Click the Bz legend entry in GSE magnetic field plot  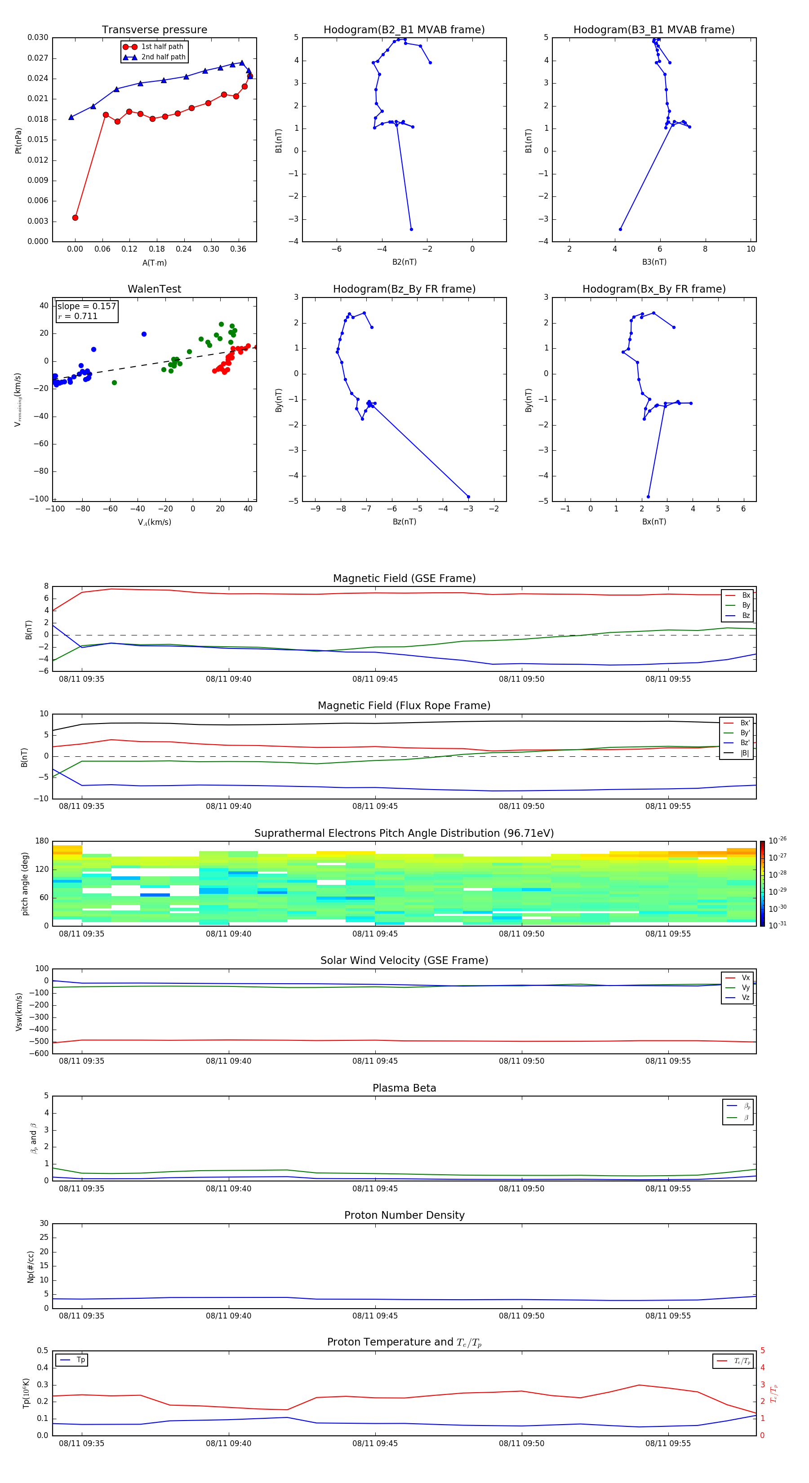click(x=738, y=615)
